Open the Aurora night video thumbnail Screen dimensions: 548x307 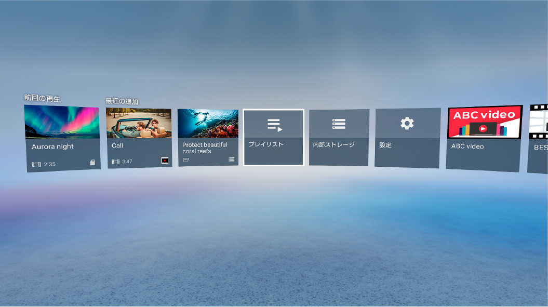click(62, 122)
